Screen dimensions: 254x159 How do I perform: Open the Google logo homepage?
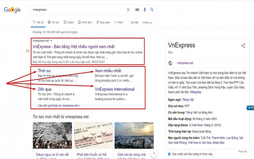12,10
